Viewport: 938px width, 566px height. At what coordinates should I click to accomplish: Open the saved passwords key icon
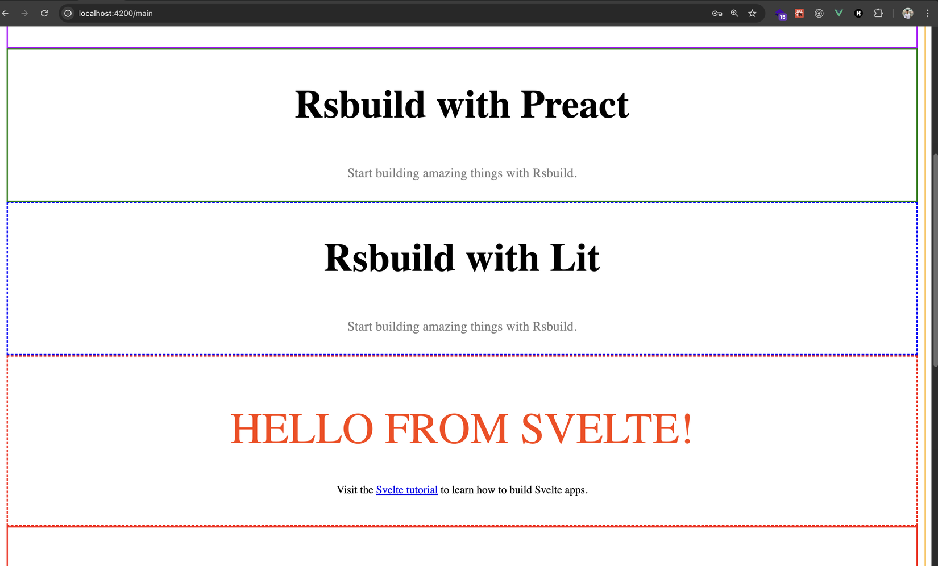point(717,13)
